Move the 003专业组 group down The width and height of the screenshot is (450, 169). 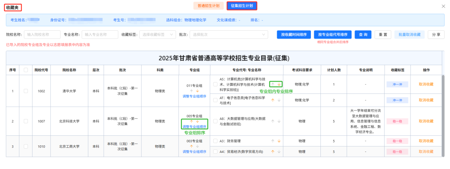[197, 146]
